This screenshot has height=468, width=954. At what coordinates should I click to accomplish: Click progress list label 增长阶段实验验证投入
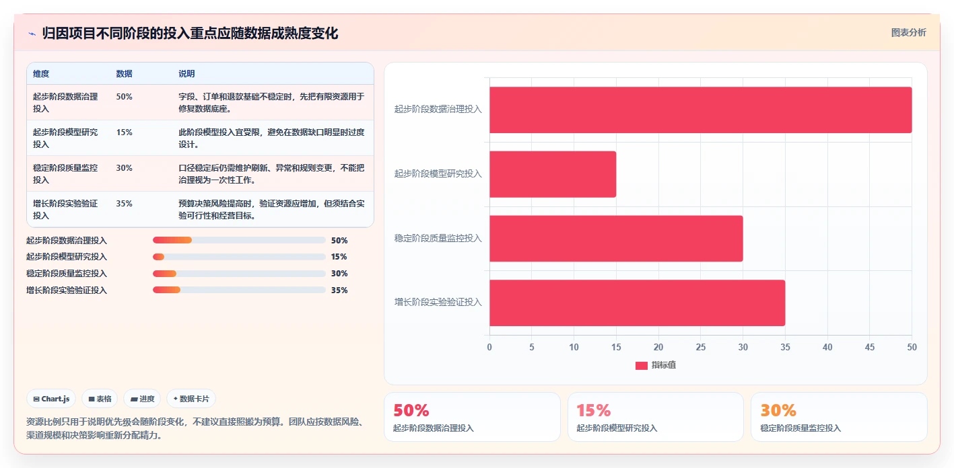67,290
